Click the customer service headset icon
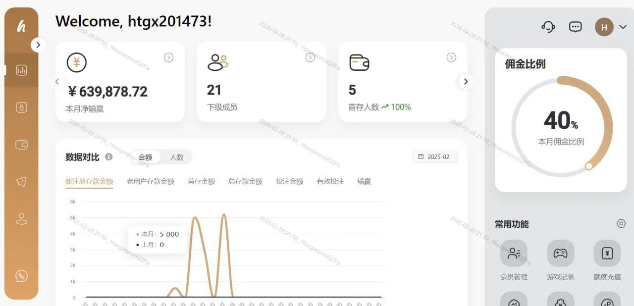 point(548,27)
